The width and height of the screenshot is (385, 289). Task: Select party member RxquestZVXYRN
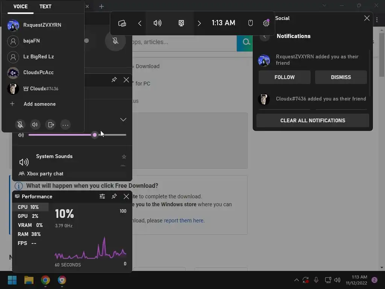(x=43, y=25)
